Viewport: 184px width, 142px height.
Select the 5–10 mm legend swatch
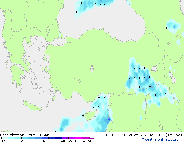(x=32, y=138)
